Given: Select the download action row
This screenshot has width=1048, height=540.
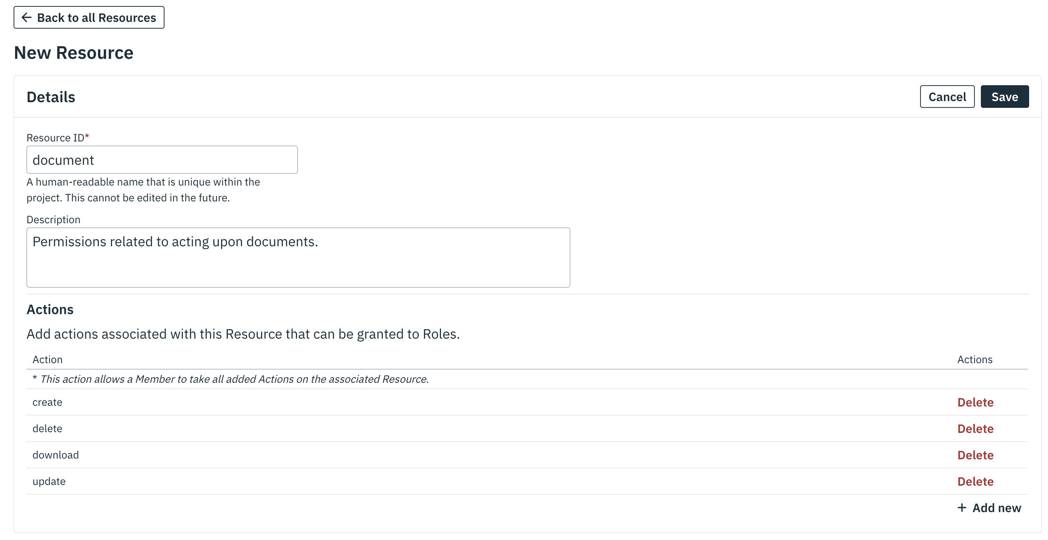Looking at the screenshot, I should coord(527,455).
